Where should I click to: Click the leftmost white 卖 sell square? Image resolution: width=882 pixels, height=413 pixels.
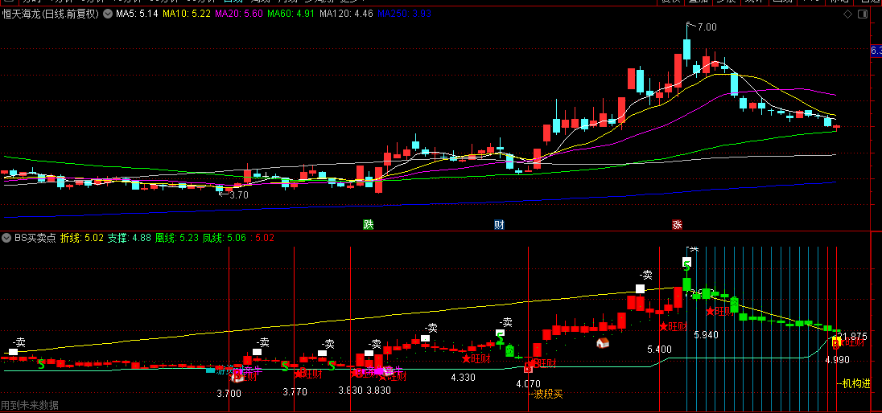(x=14, y=352)
